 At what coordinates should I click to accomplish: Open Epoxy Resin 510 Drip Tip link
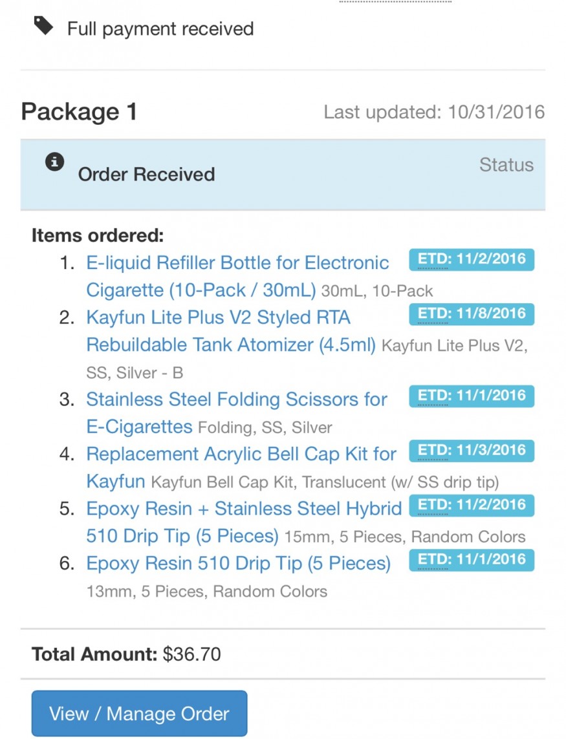tap(238, 564)
